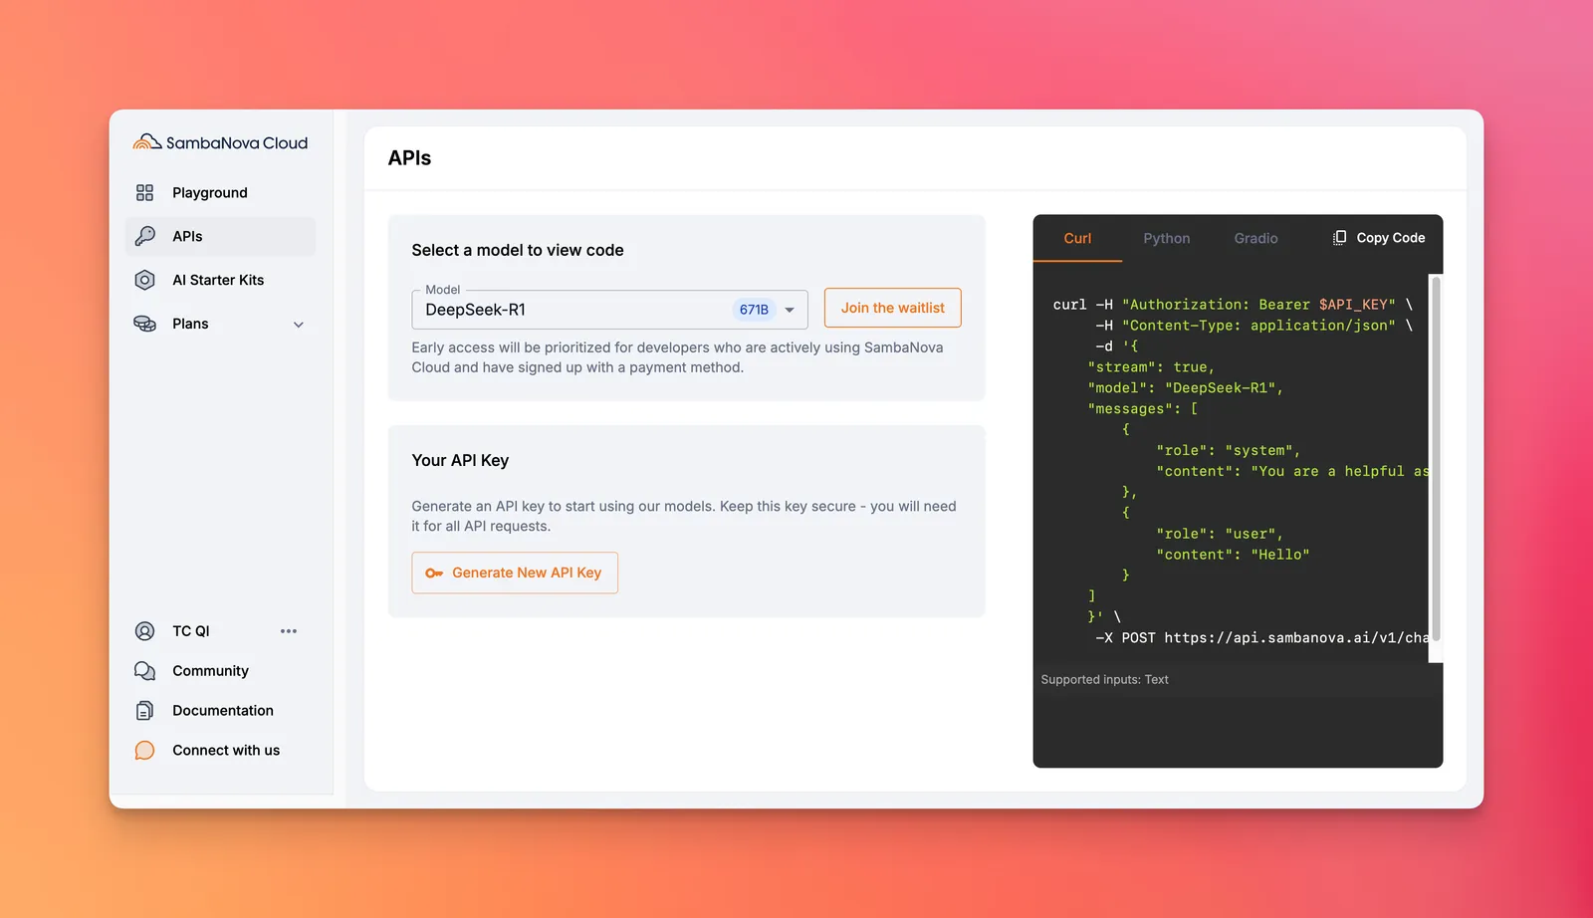This screenshot has height=918, width=1593.
Task: Click the key icon in Generate button
Action: tap(434, 574)
